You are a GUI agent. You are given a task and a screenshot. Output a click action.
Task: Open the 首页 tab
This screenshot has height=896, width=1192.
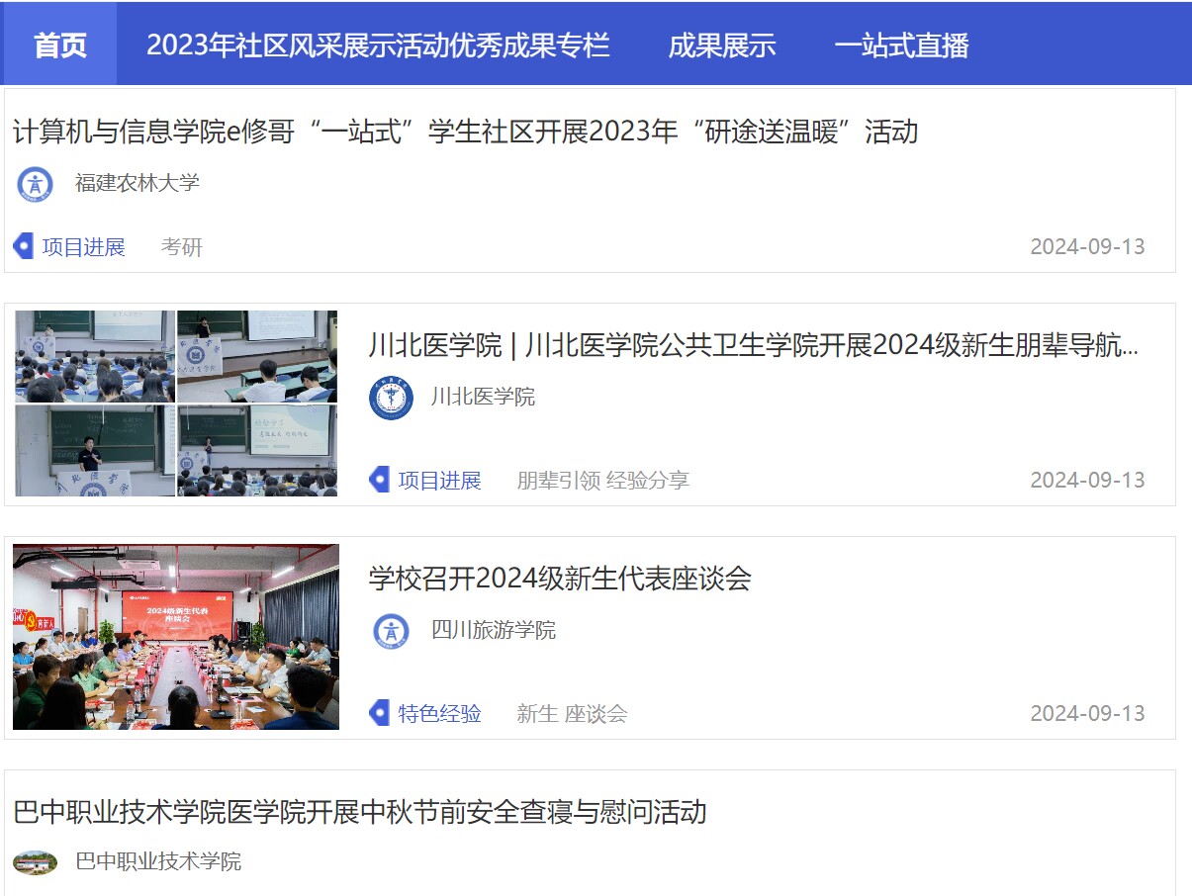coord(60,45)
